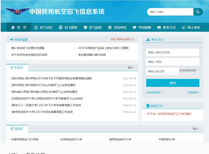This screenshot has width=209, height=154.
Task: Open 北京航空航天大学 school link
Action: 71,139
